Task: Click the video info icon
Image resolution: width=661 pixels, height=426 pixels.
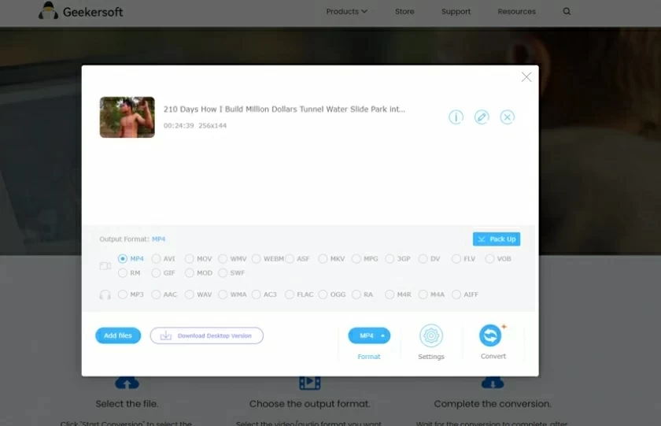Action: [456, 117]
